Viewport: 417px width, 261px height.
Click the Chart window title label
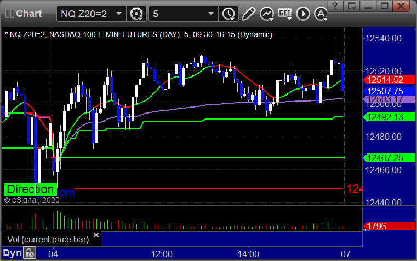pyautogui.click(x=28, y=14)
